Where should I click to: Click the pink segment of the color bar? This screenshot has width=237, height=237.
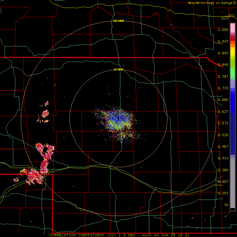point(233,28)
